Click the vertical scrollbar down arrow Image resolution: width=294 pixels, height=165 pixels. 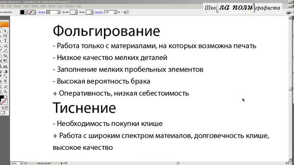[x=290, y=160]
